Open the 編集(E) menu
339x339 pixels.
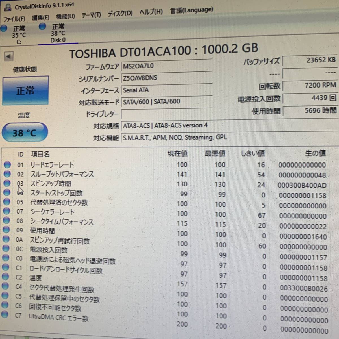pyautogui.click(x=40, y=18)
